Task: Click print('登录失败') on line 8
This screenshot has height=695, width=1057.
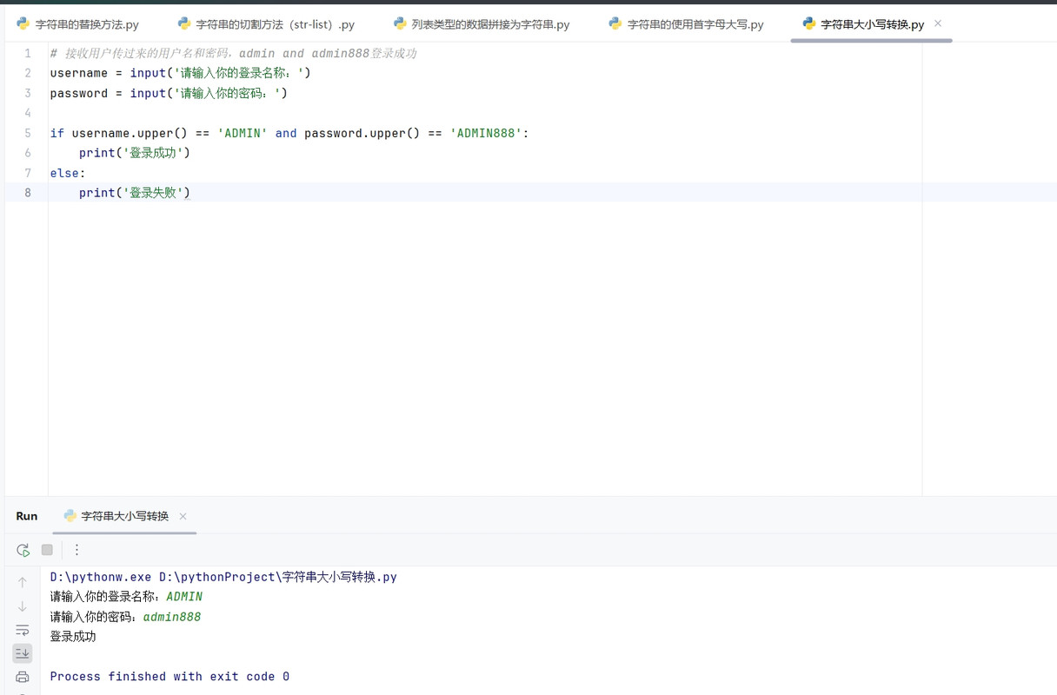Action: (135, 193)
